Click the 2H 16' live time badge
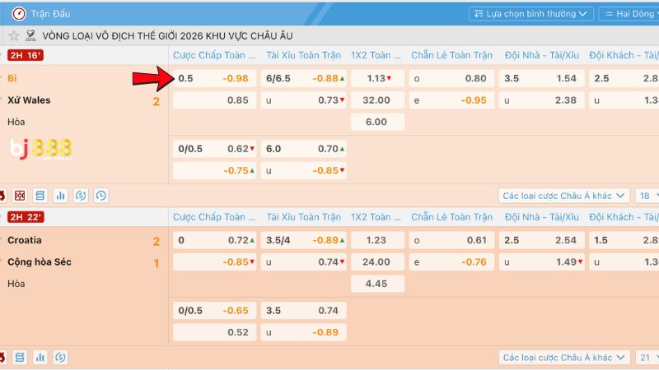 click(x=26, y=55)
